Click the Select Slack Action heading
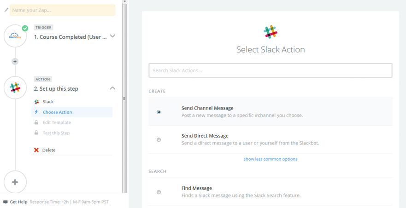This screenshot has height=208, width=406. click(x=271, y=49)
